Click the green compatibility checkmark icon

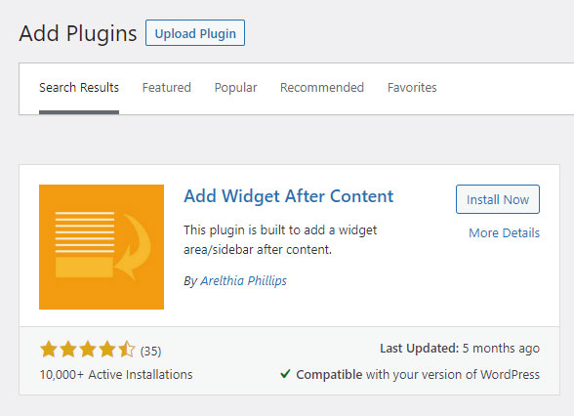coord(285,374)
